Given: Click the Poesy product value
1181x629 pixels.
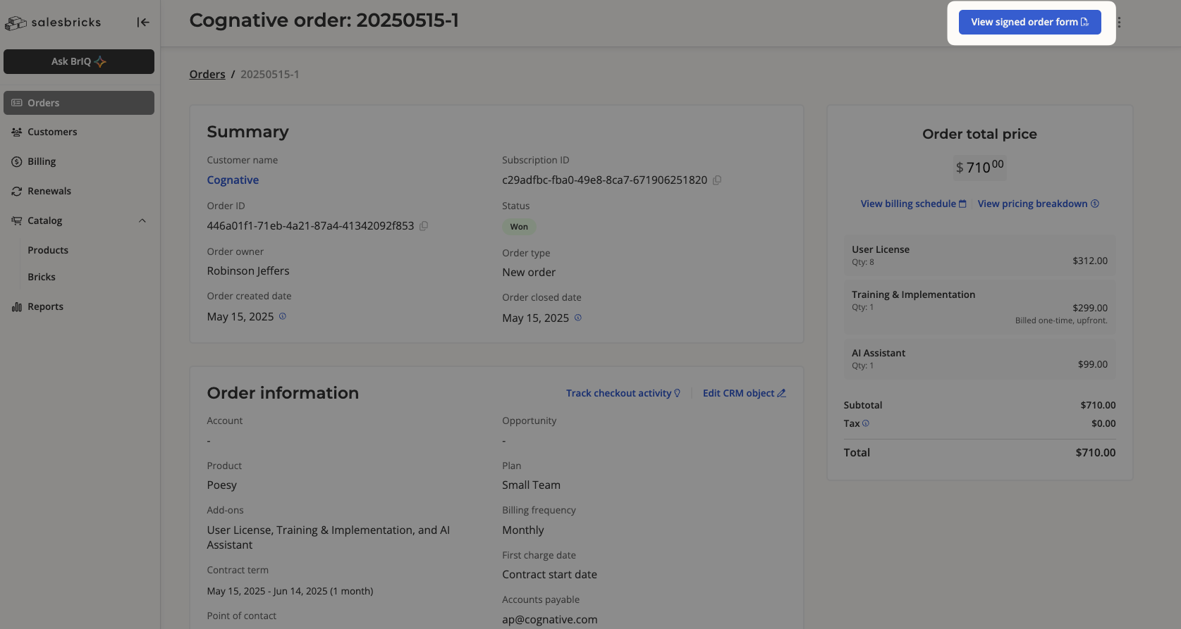Looking at the screenshot, I should 222,485.
